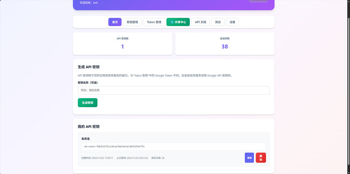Switch to the 测试 tab
350x174 pixels.
[218, 22]
